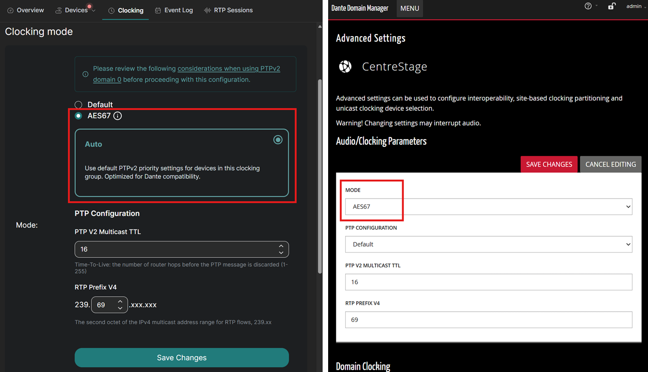This screenshot has width=648, height=372.
Task: Switch to the Overview tab
Action: point(26,10)
